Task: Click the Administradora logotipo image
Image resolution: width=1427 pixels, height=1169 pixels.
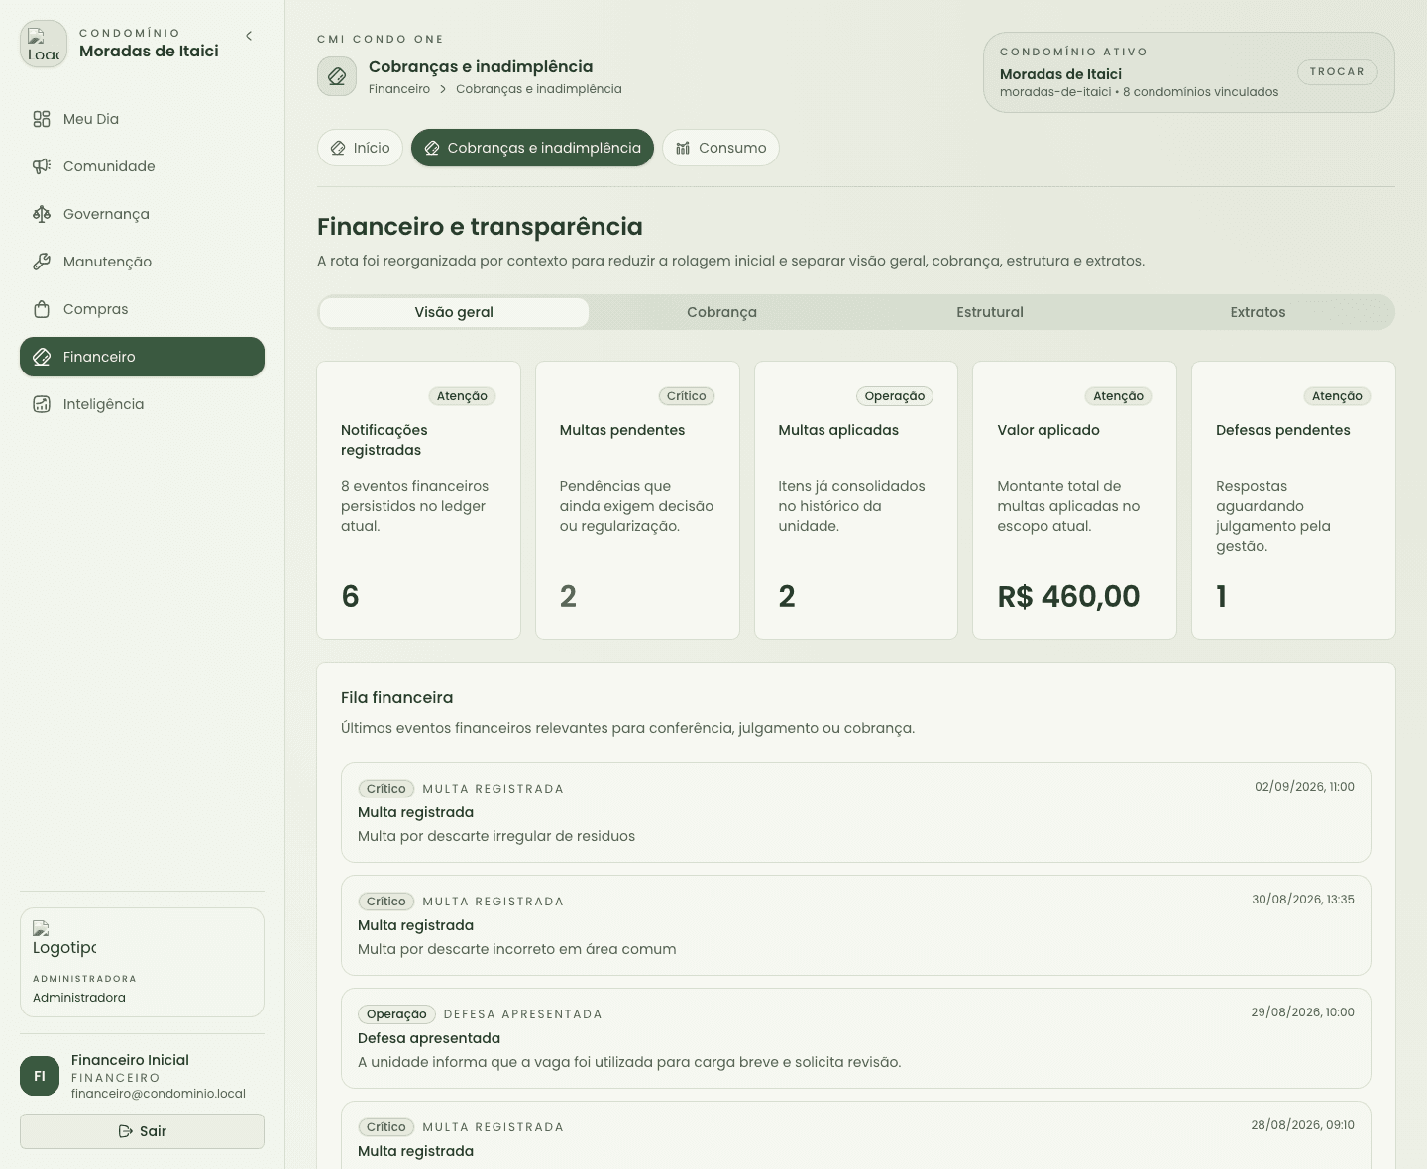Action: [x=64, y=939]
